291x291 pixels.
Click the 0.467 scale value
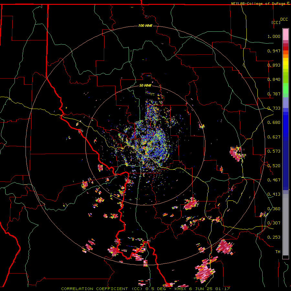tap(274, 180)
